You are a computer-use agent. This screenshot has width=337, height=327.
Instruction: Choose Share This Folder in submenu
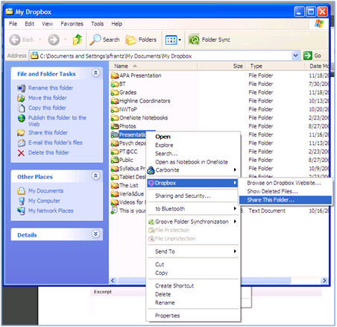coord(286,200)
